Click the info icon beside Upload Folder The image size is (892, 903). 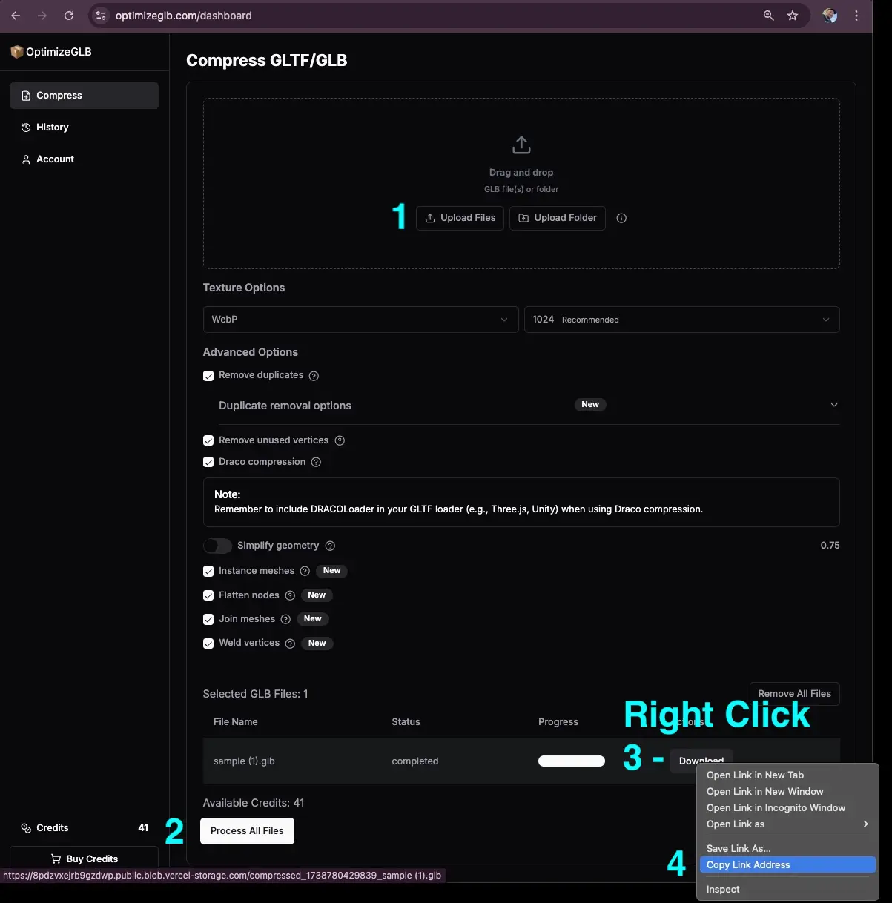[x=621, y=218]
